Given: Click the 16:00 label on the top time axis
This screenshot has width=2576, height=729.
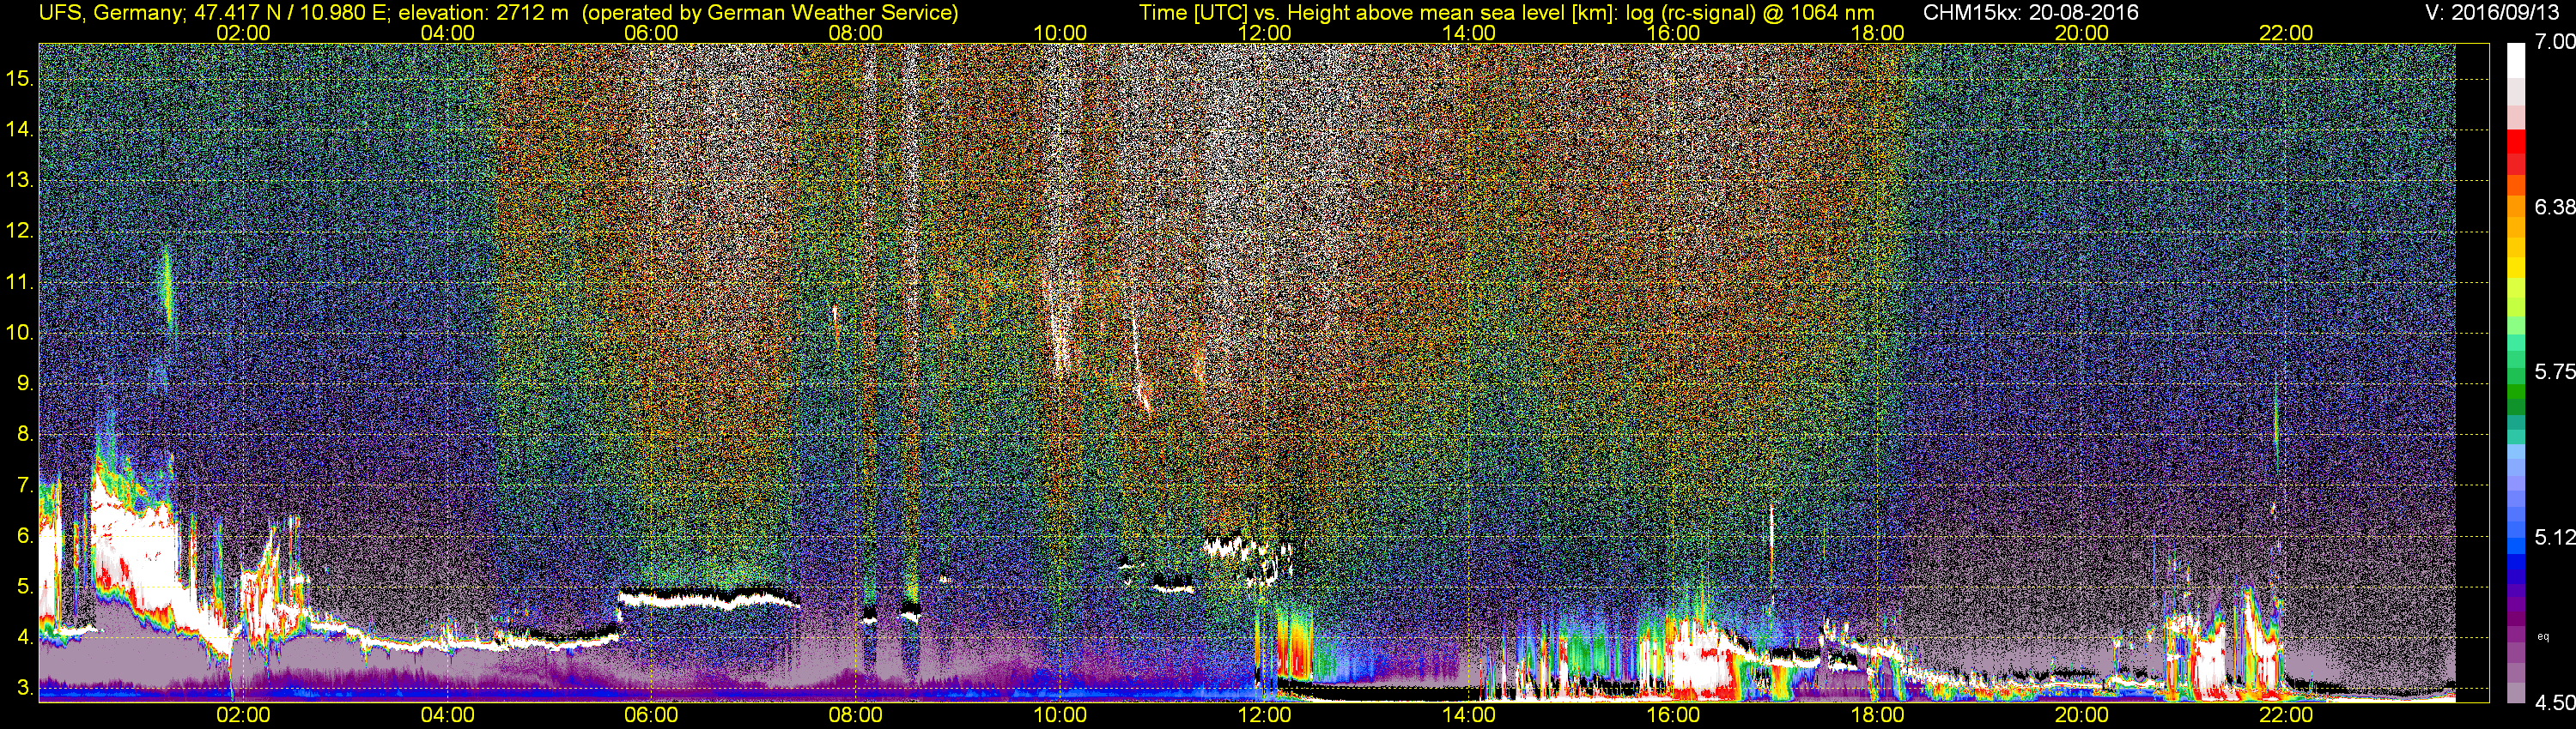Looking at the screenshot, I should tap(1673, 33).
